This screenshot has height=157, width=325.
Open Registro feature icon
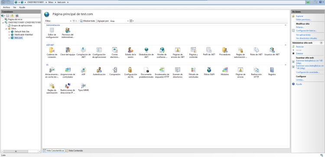tap(272, 71)
